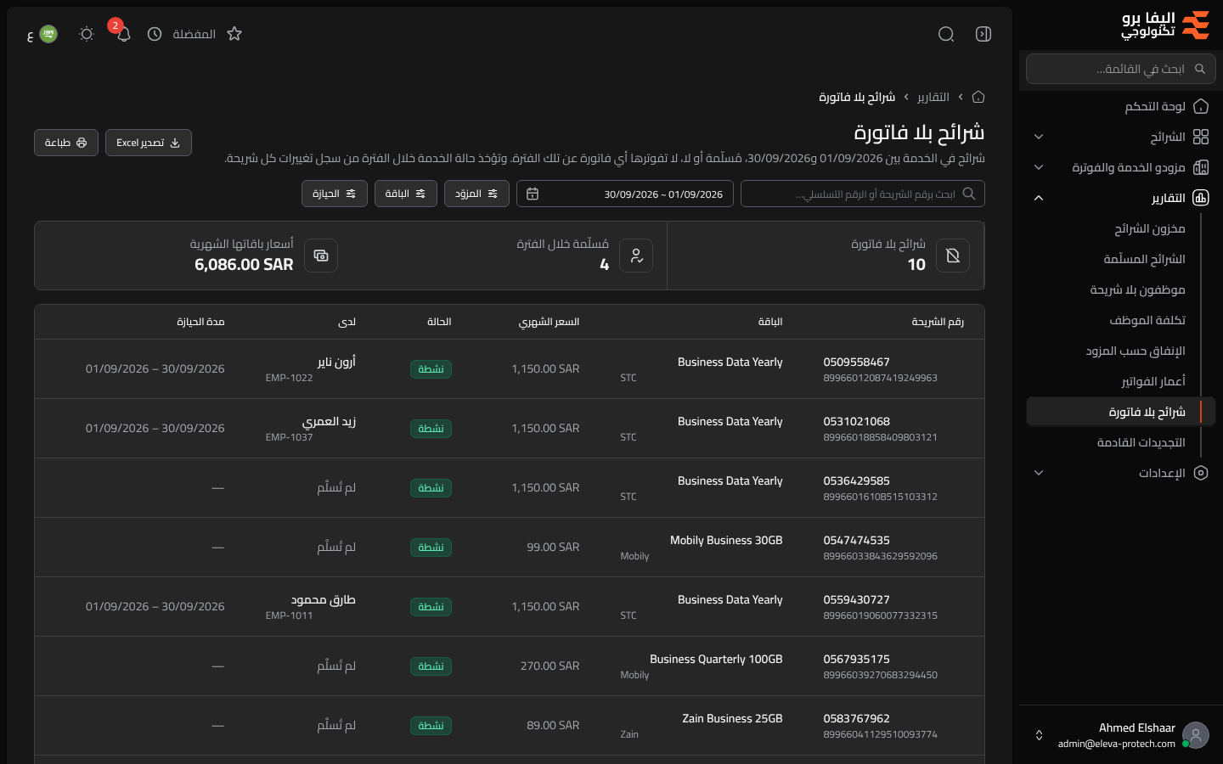Open recent history clock icon
1223x764 pixels.
pos(155,34)
